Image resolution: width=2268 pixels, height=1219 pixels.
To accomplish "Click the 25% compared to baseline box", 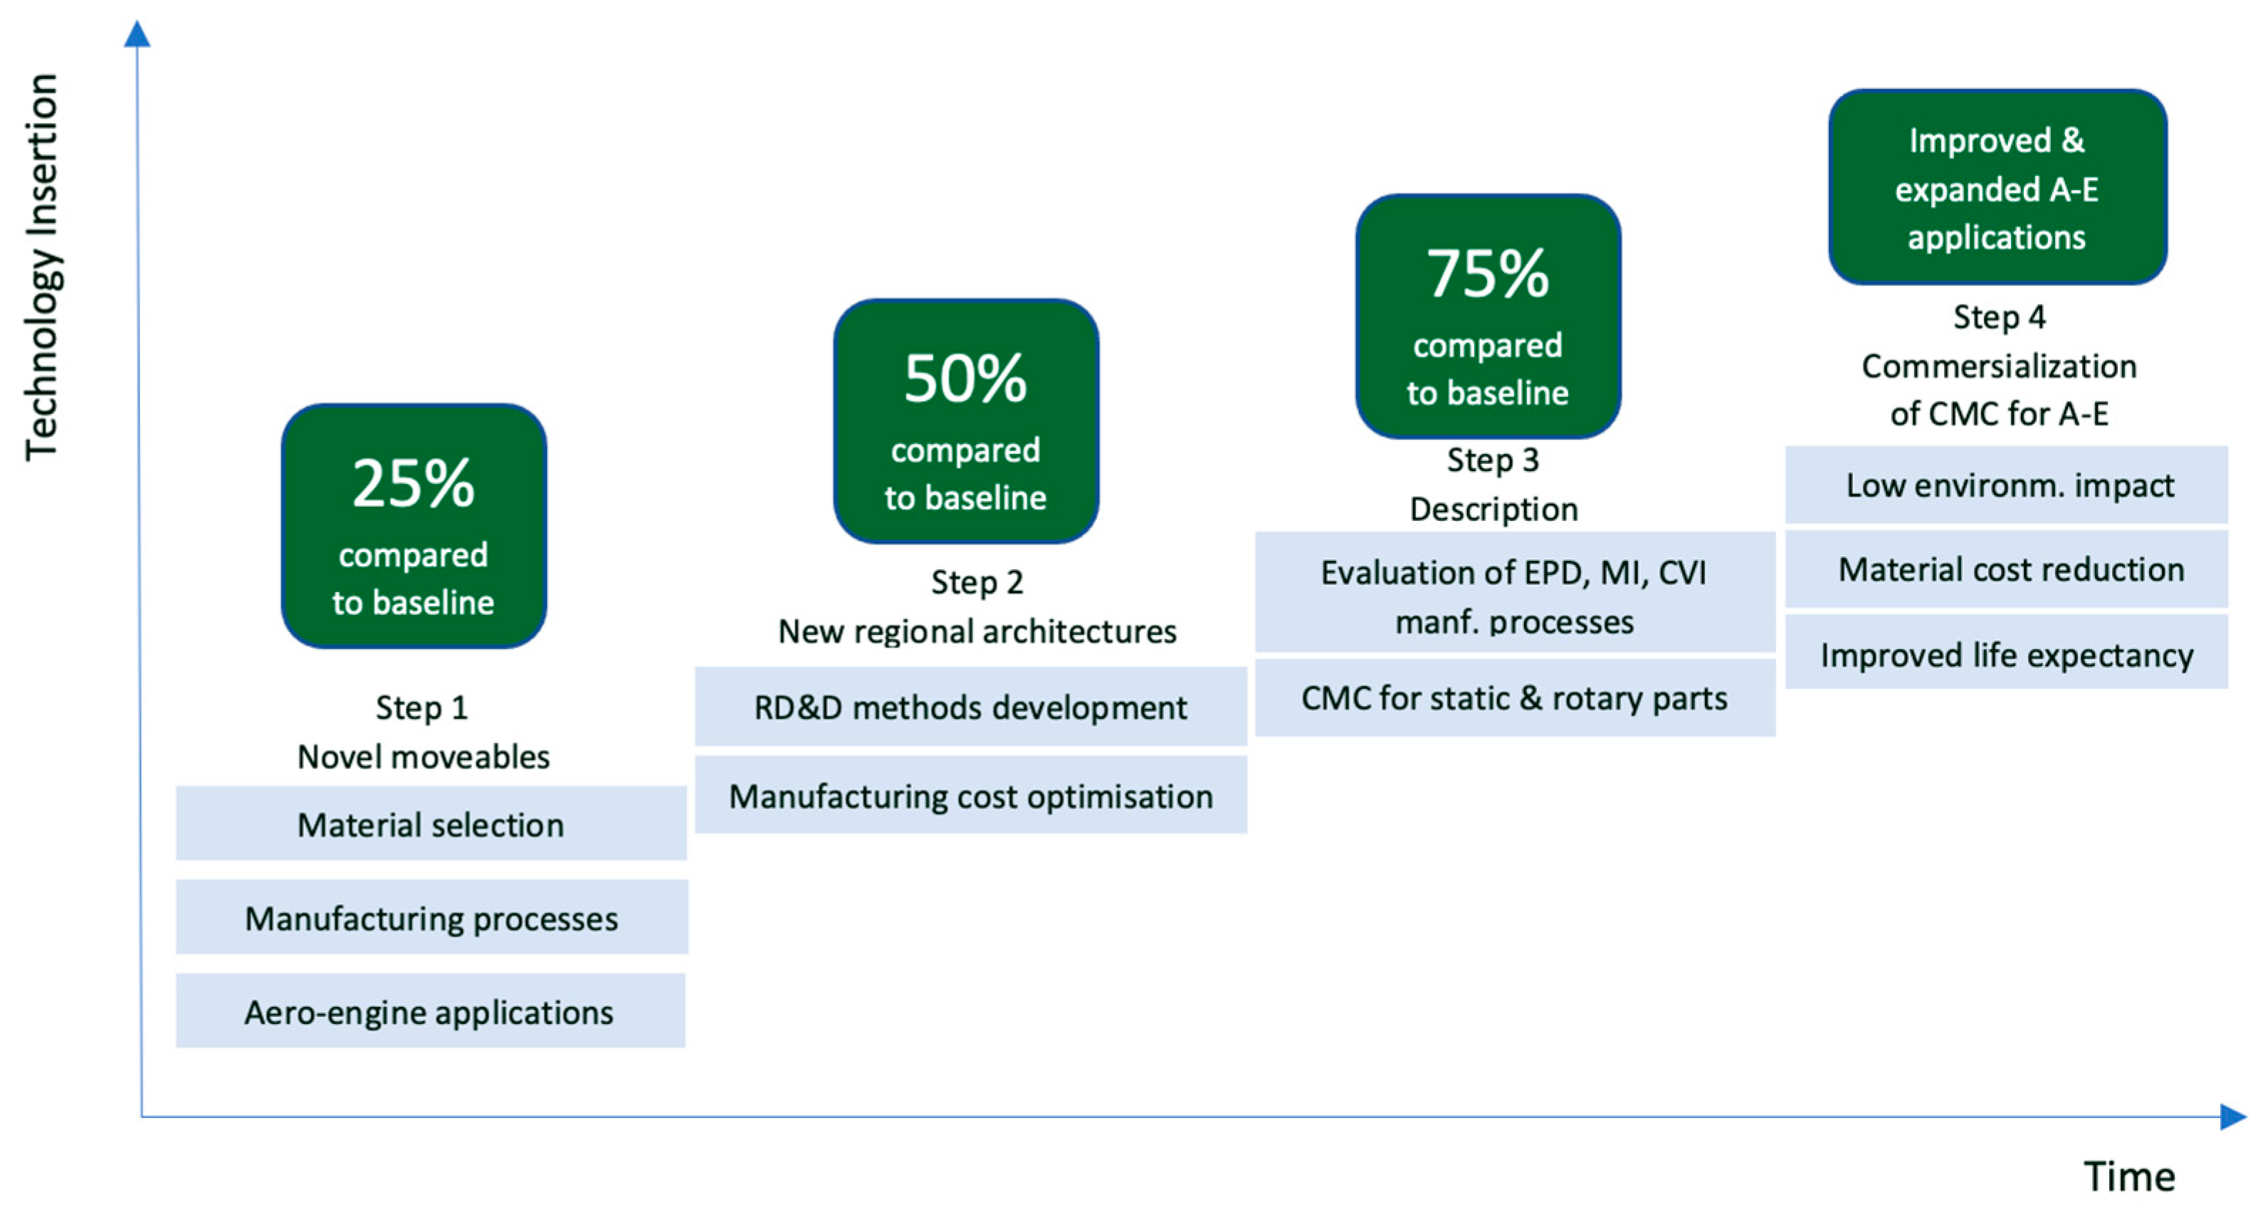I will (413, 527).
